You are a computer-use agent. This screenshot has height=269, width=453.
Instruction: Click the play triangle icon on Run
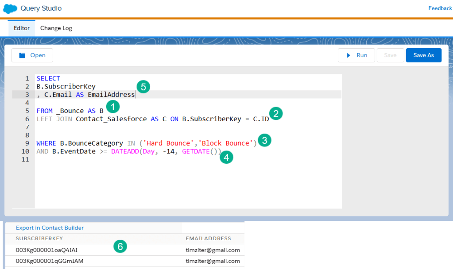348,55
